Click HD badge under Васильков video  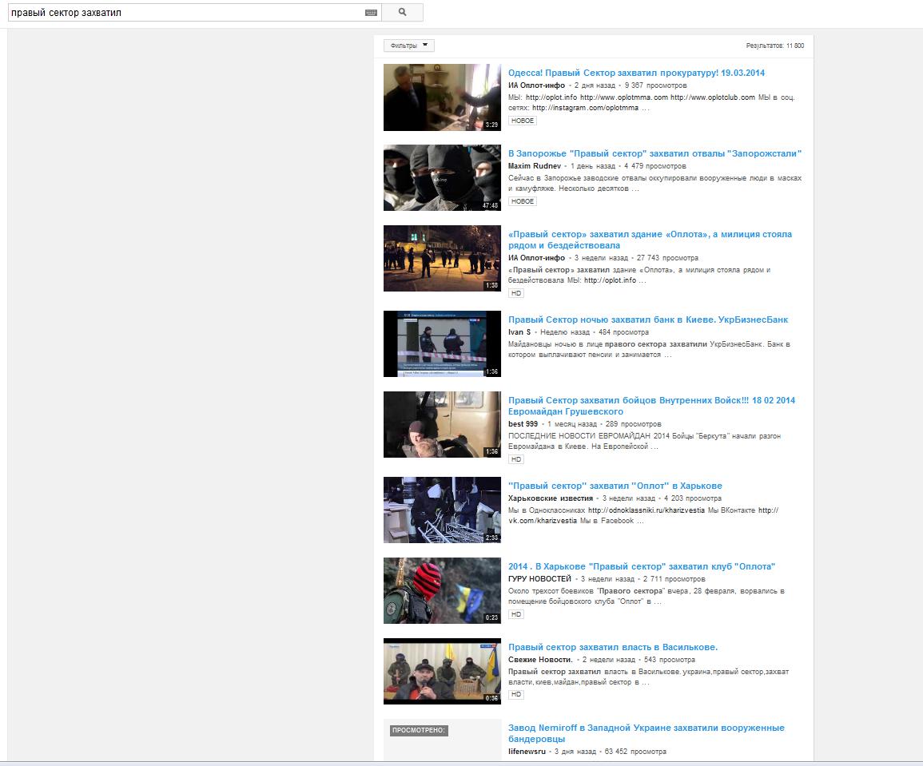[x=515, y=694]
